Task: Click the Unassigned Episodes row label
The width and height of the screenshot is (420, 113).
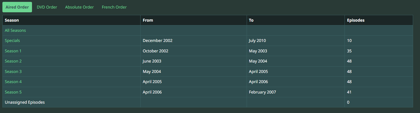Action: tap(25, 102)
